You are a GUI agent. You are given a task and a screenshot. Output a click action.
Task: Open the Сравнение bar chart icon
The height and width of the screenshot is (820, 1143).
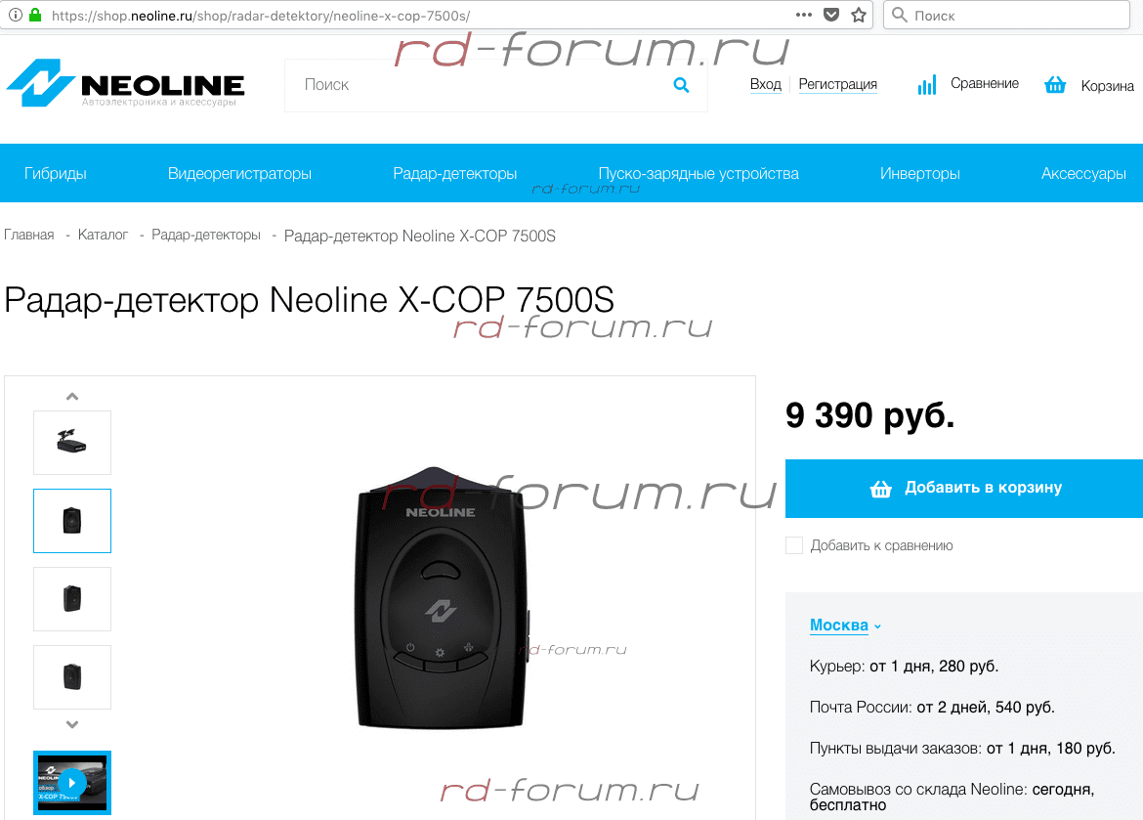click(926, 85)
